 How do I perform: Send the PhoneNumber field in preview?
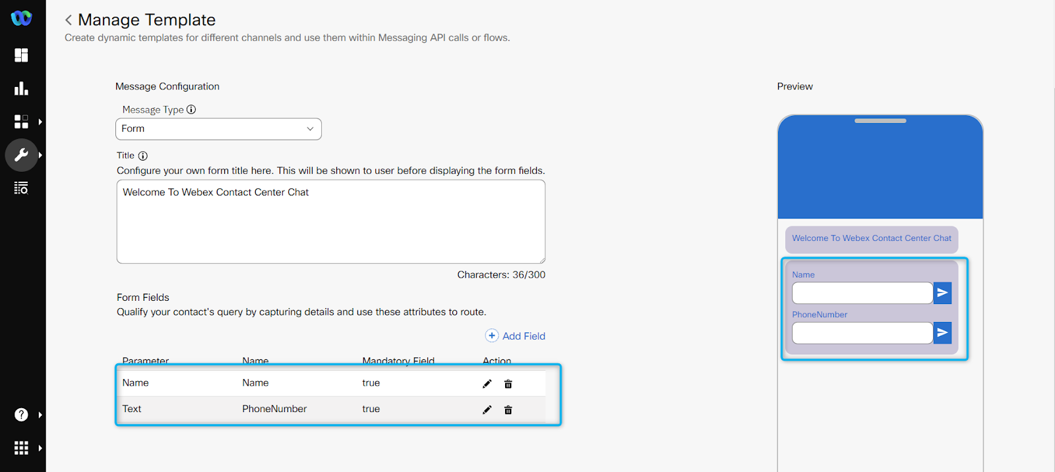(x=943, y=333)
